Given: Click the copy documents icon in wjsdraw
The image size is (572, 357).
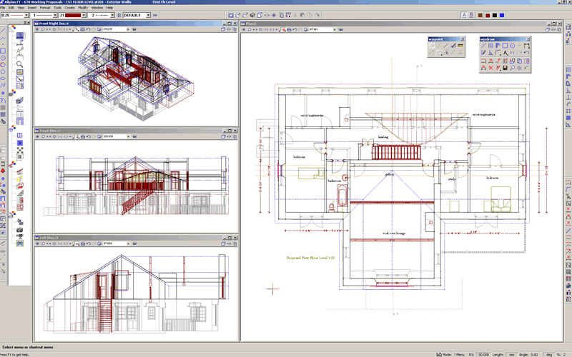Looking at the screenshot, I should [x=520, y=61].
